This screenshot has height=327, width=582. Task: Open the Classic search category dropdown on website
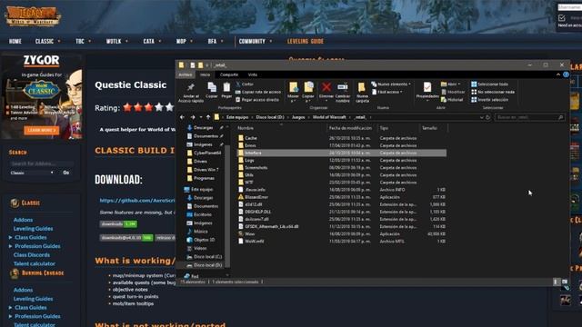click(32, 173)
